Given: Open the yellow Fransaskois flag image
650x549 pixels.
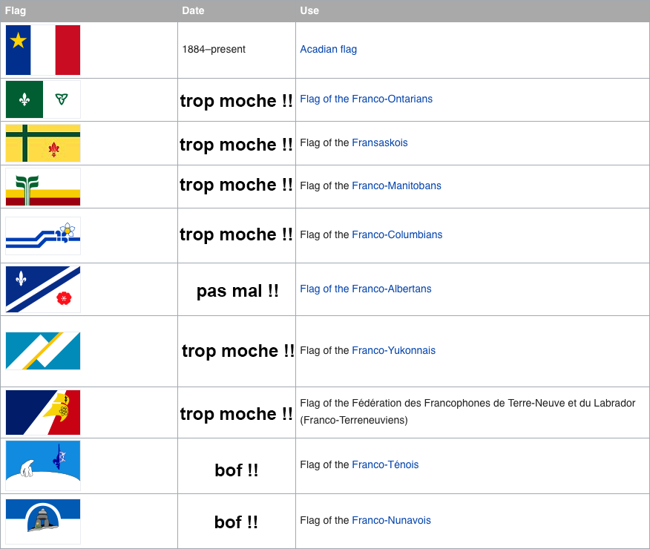Looking at the screenshot, I should [43, 143].
